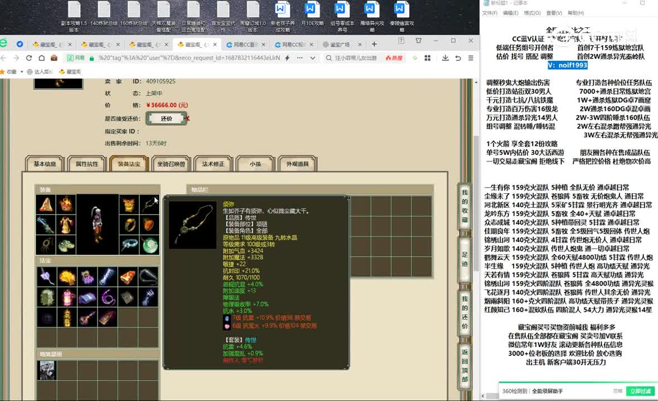Click the 热搜 hot search link
Image resolution: width=658 pixels, height=401 pixels.
(x=394, y=58)
